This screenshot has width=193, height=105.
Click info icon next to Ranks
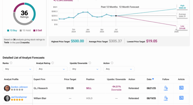click(x=11, y=63)
